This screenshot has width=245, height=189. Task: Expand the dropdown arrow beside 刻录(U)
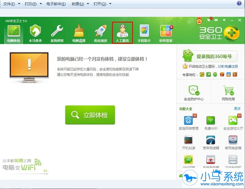(x=88, y=4)
